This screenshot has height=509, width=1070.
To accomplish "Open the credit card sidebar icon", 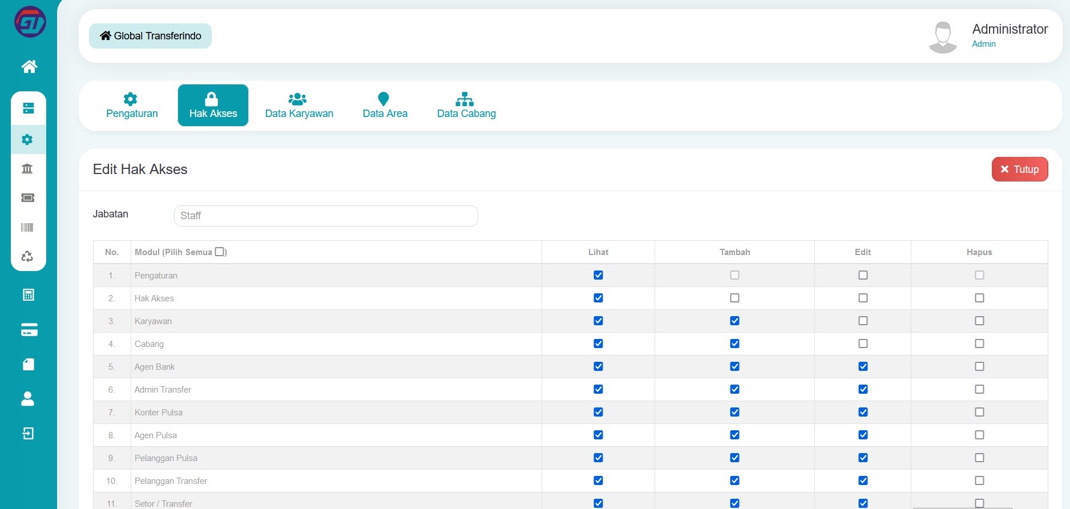I will 29,330.
